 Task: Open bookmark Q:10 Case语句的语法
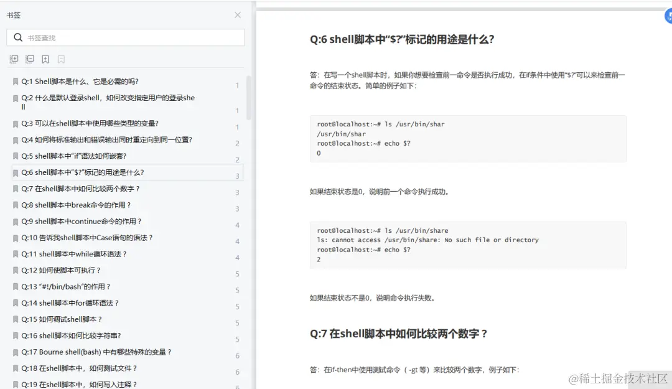[87, 238]
